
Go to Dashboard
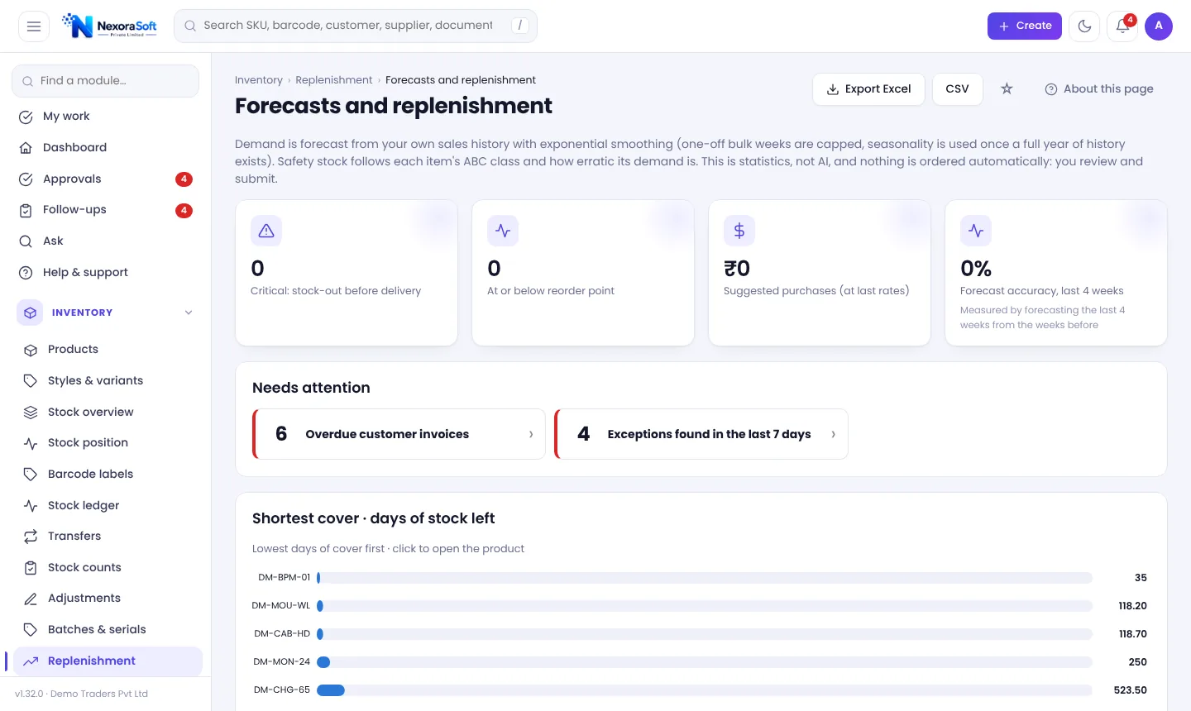(x=105, y=148)
